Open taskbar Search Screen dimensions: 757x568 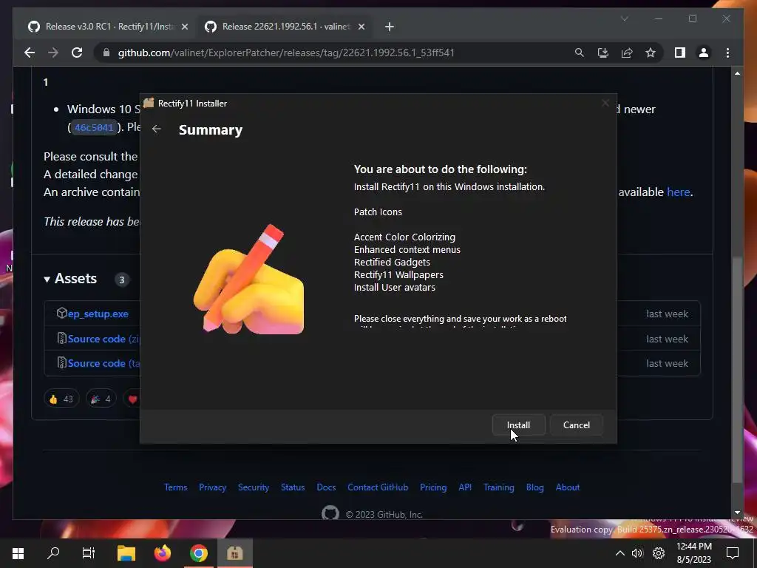pos(53,553)
